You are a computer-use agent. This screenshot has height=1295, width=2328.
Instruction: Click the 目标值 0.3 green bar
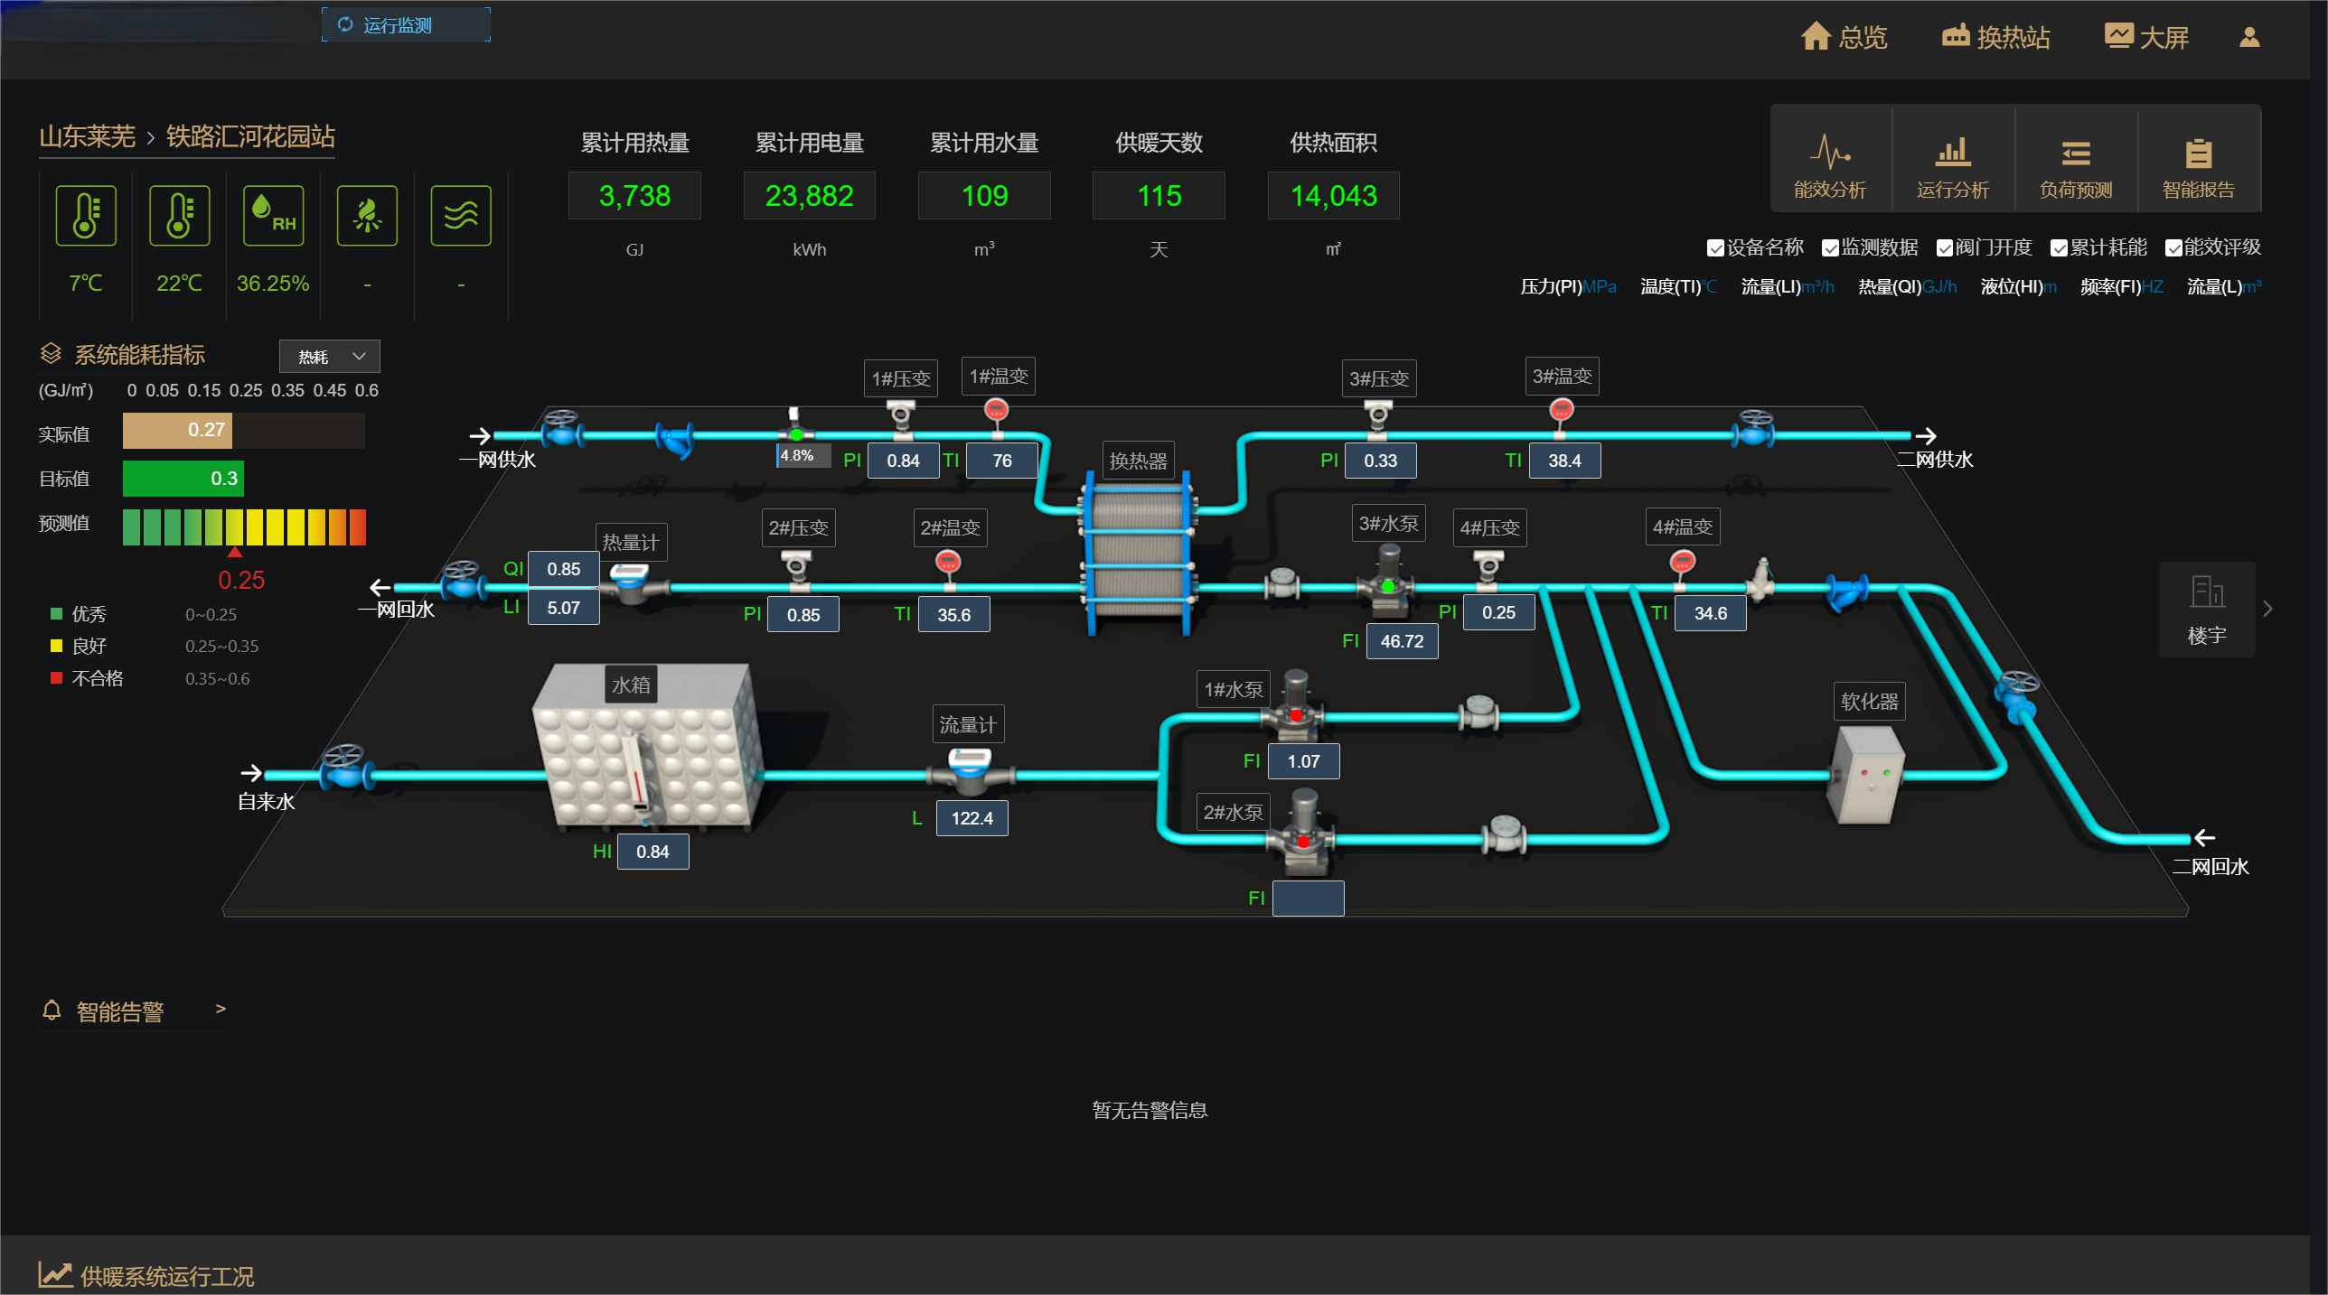click(183, 479)
